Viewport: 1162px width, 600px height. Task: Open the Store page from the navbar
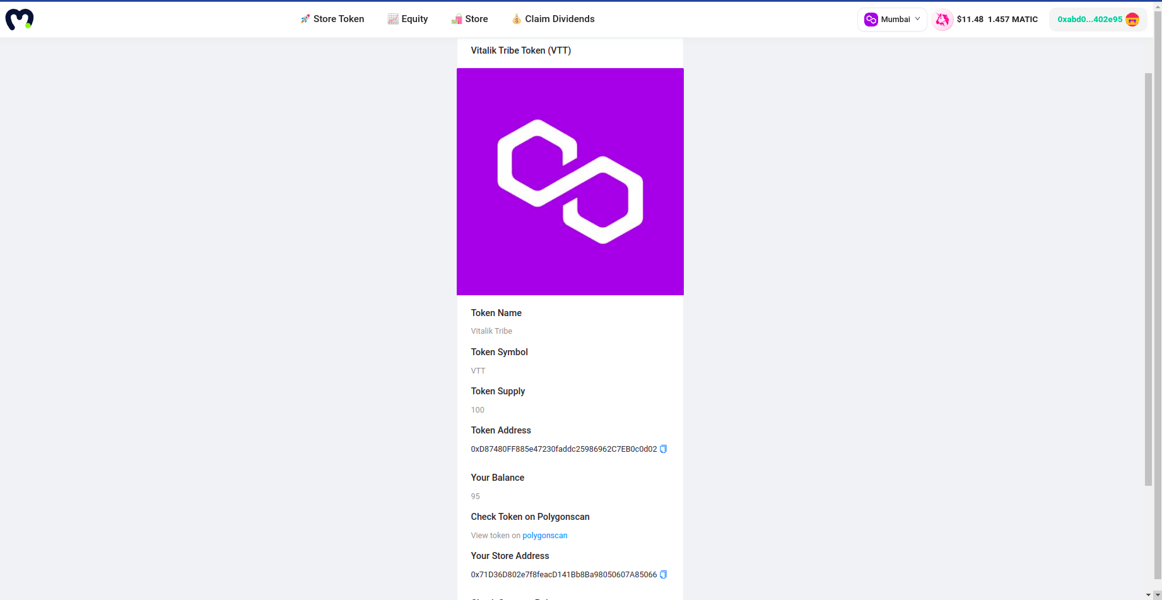(469, 19)
